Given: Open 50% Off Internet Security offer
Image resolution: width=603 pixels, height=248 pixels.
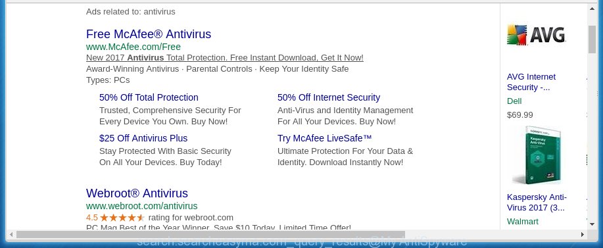Looking at the screenshot, I should coord(329,97).
